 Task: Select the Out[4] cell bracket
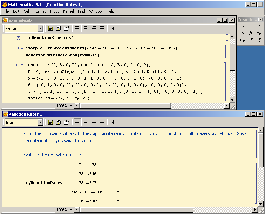225,81
